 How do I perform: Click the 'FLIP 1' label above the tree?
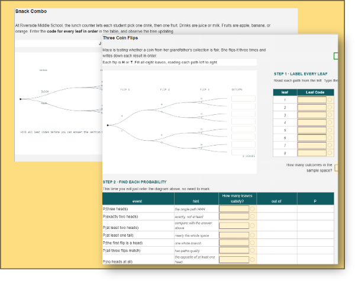125,89
